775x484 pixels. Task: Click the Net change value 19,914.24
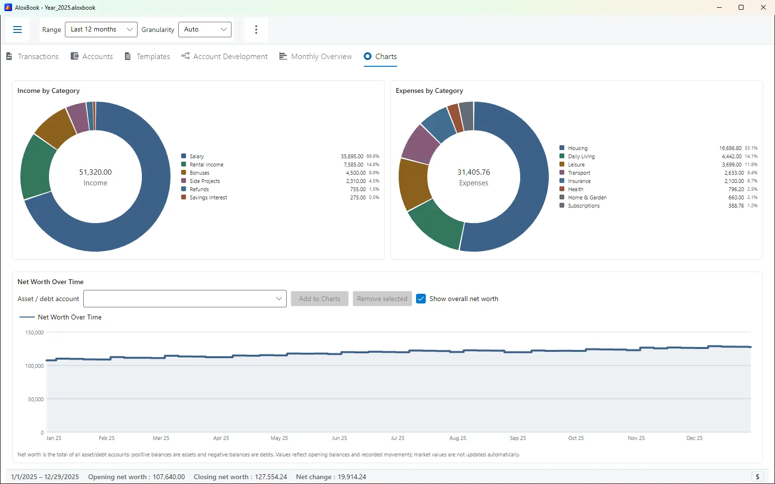pos(352,477)
